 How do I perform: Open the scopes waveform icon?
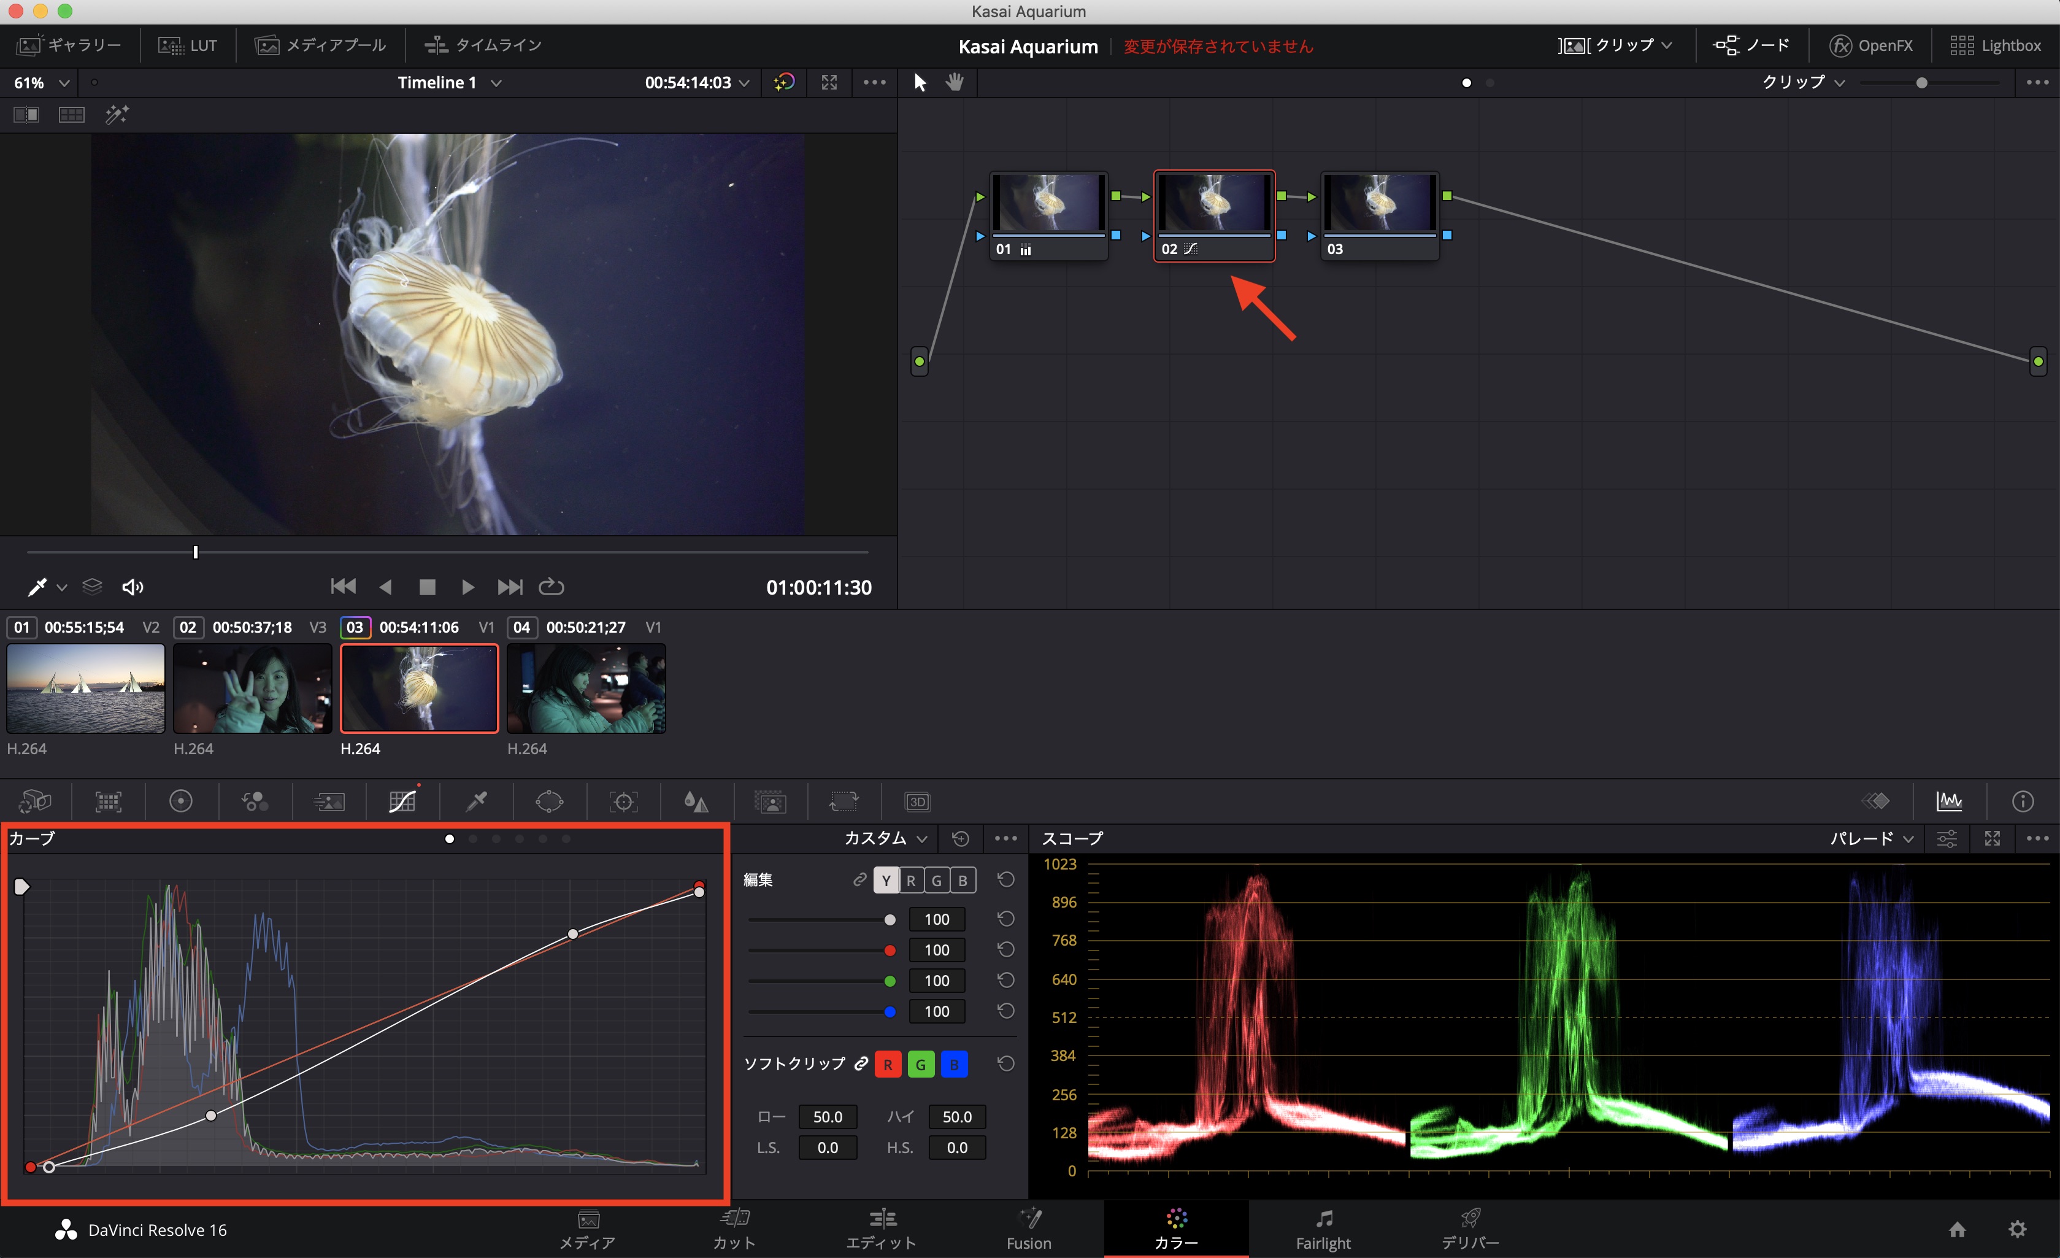pyautogui.click(x=1949, y=801)
